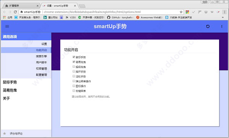
Task: Open a new browser tab
Action: tap(82, 6)
